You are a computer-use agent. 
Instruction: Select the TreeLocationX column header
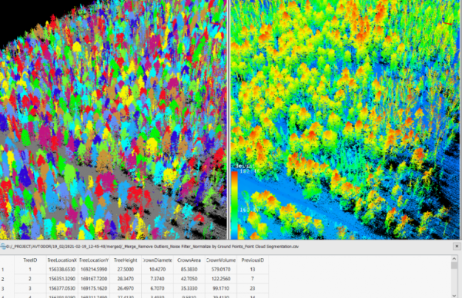coord(62,260)
